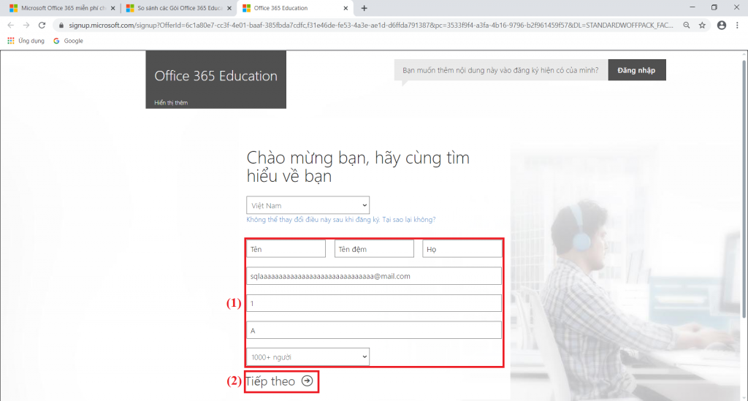Reload the current page
748x401 pixels.
pos(42,26)
